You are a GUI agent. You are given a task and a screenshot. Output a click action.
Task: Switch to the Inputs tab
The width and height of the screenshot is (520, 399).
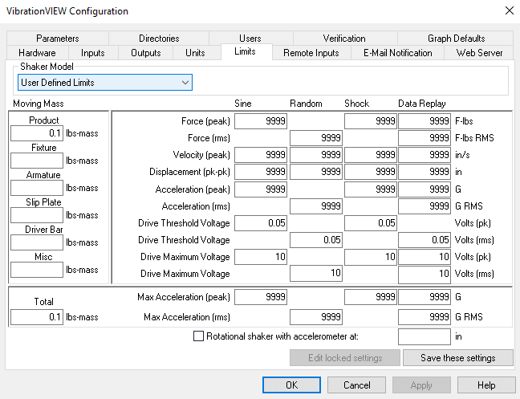tap(93, 53)
